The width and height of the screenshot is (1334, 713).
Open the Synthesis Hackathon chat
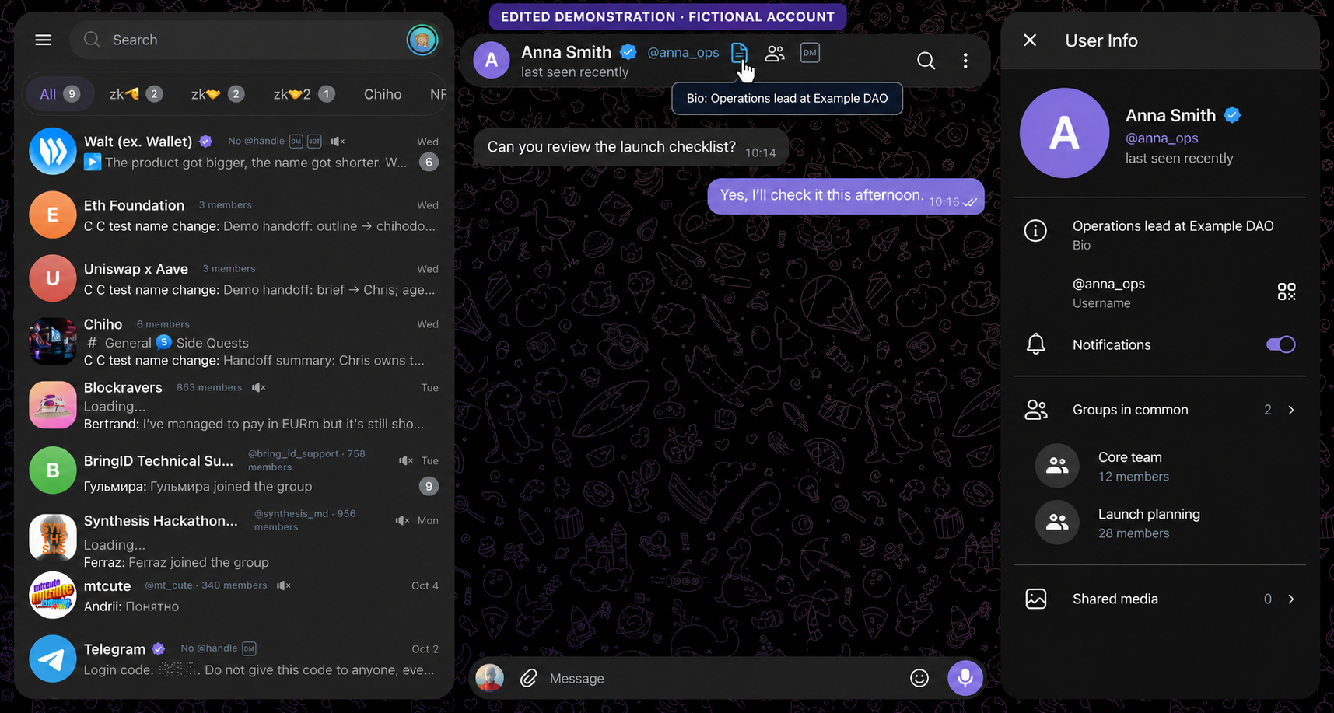click(x=234, y=538)
